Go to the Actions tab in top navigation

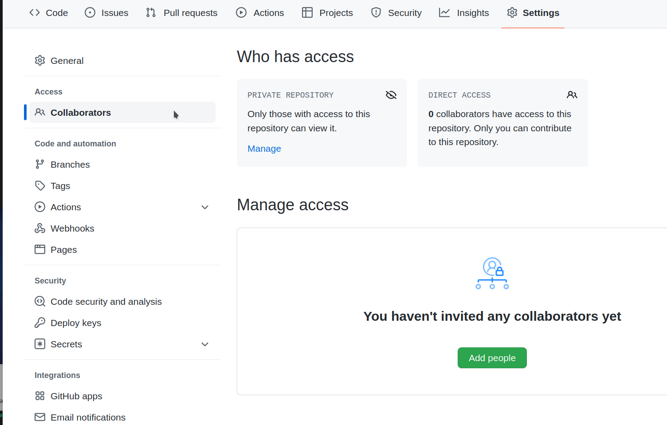tap(260, 13)
